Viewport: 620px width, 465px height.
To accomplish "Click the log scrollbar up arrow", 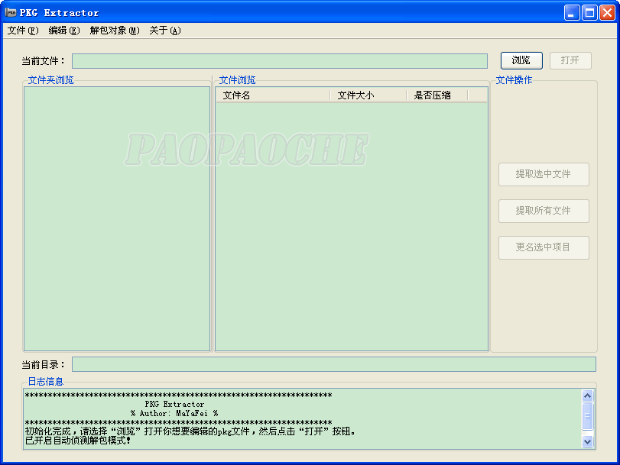I will [x=588, y=396].
